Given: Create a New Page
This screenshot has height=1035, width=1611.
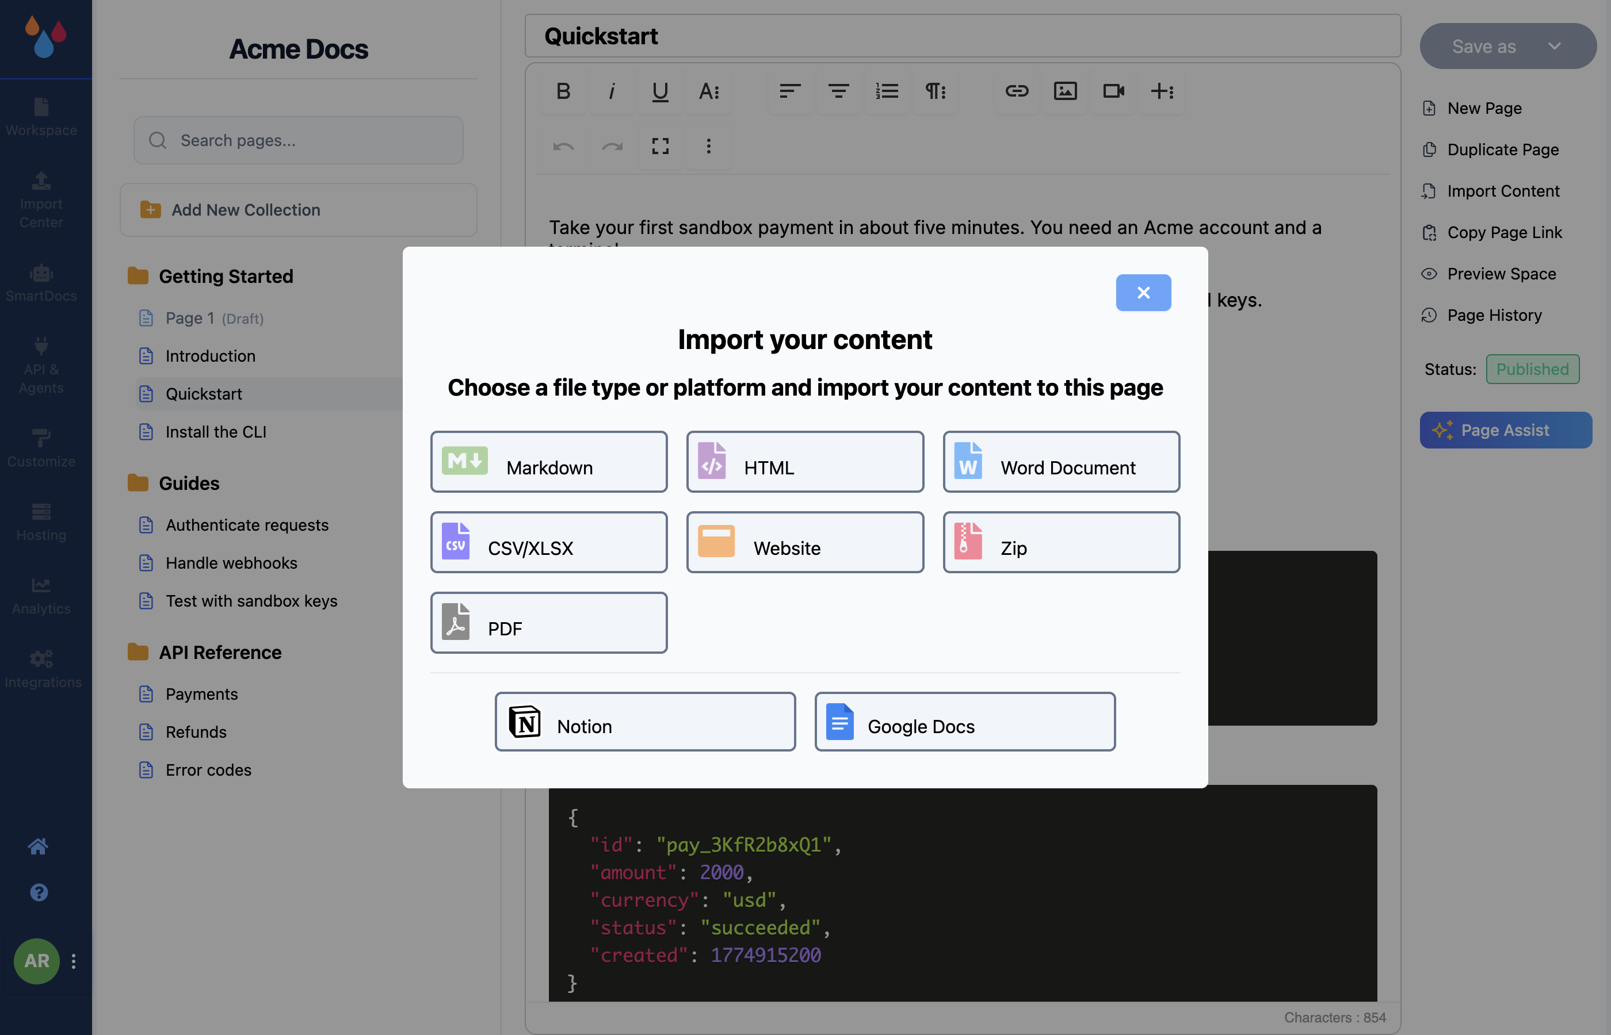Looking at the screenshot, I should point(1472,108).
